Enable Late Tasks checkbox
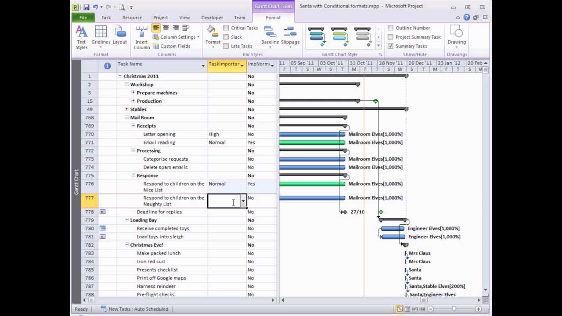562x316 pixels. pos(226,46)
